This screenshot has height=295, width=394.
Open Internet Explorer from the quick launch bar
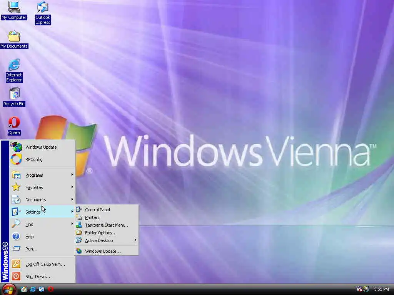point(33,289)
